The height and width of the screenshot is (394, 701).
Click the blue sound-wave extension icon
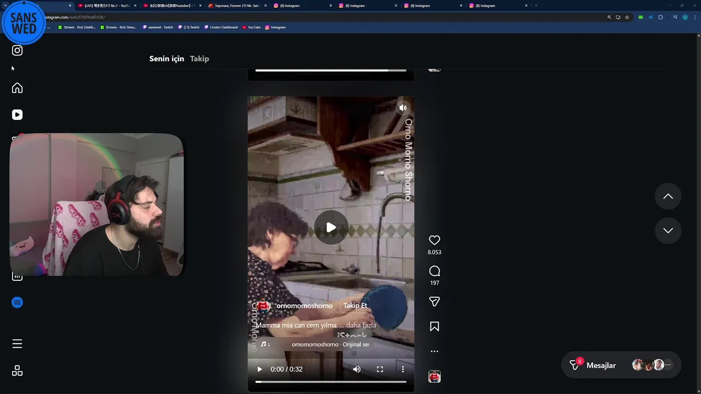pos(651,17)
